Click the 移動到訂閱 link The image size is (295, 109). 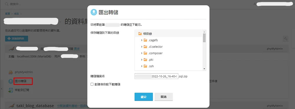[22, 90]
